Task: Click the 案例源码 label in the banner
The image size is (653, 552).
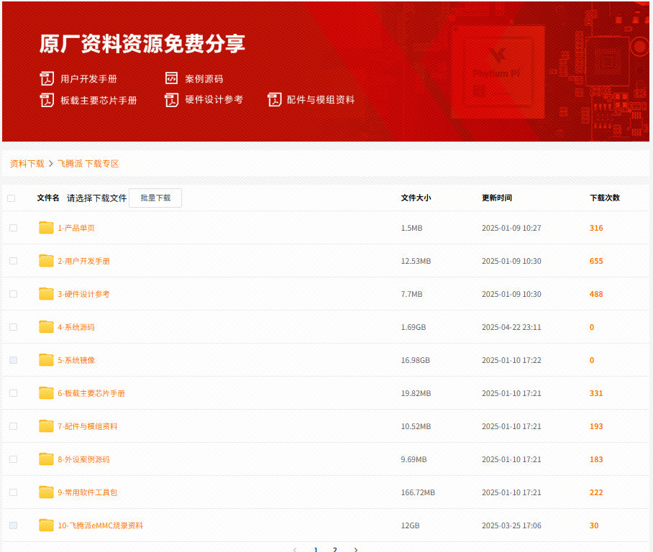Action: click(x=204, y=78)
